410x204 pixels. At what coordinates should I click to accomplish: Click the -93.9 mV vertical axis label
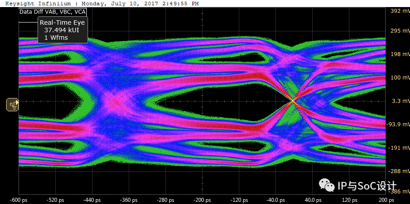pos(398,125)
